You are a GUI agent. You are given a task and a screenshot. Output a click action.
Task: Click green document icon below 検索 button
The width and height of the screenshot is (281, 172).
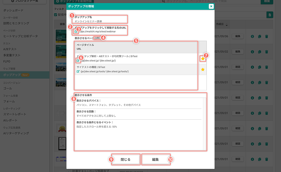coord(270,15)
